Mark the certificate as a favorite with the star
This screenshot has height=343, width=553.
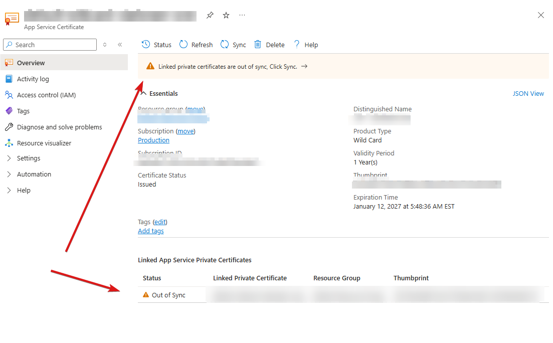[x=226, y=15]
